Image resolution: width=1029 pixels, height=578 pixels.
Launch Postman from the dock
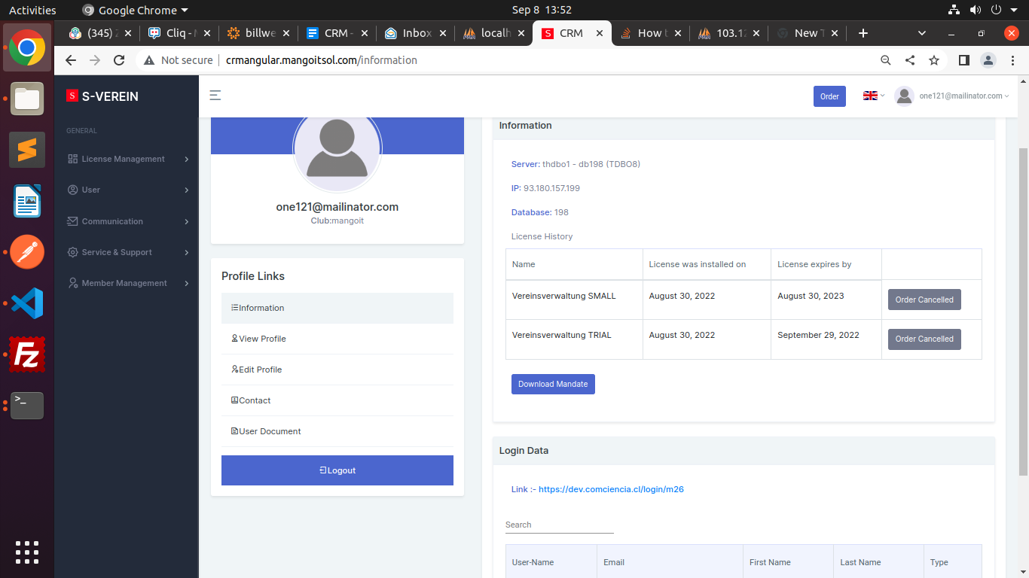(27, 252)
